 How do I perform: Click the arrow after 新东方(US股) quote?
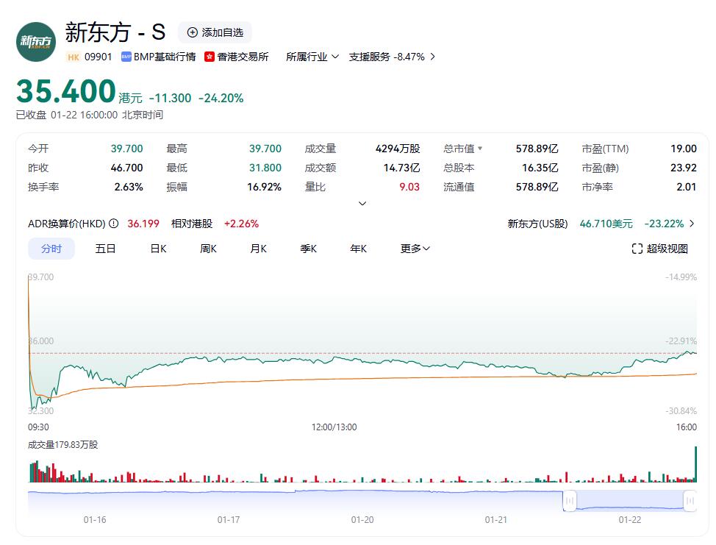click(x=692, y=224)
